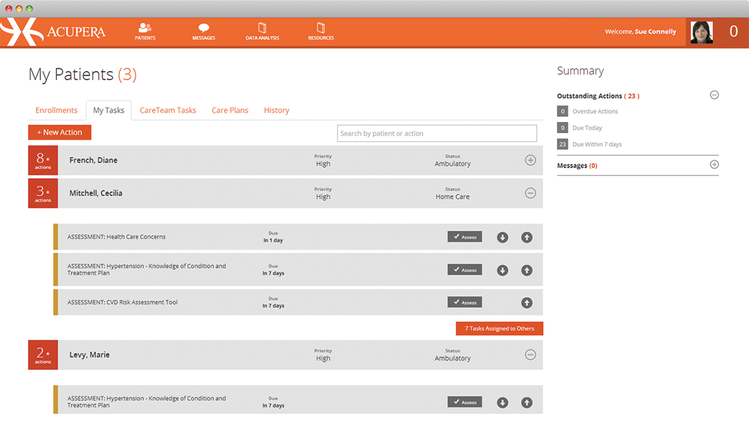This screenshot has height=422, width=749.
Task: Switch to the CareTeam Tasks tab
Action: click(168, 111)
